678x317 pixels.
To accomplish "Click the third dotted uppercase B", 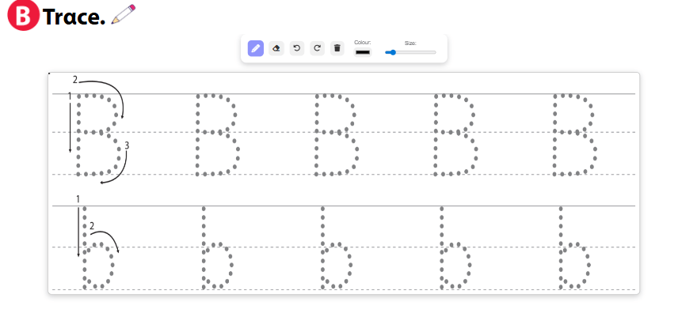I will pyautogui.click(x=336, y=134).
